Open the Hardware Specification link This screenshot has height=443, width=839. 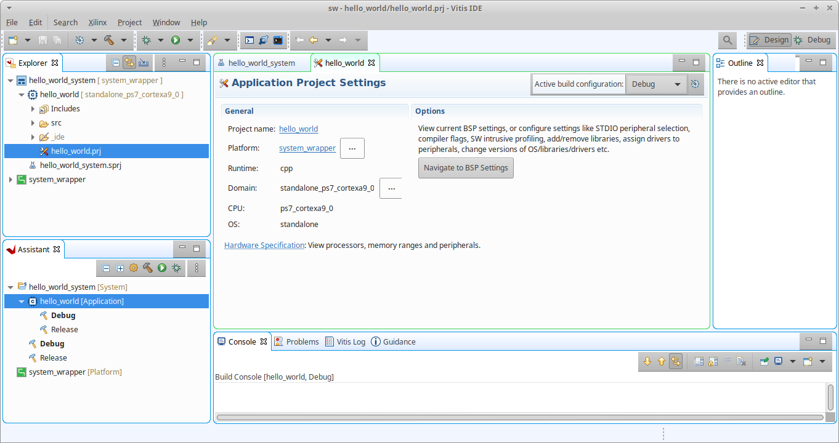264,245
